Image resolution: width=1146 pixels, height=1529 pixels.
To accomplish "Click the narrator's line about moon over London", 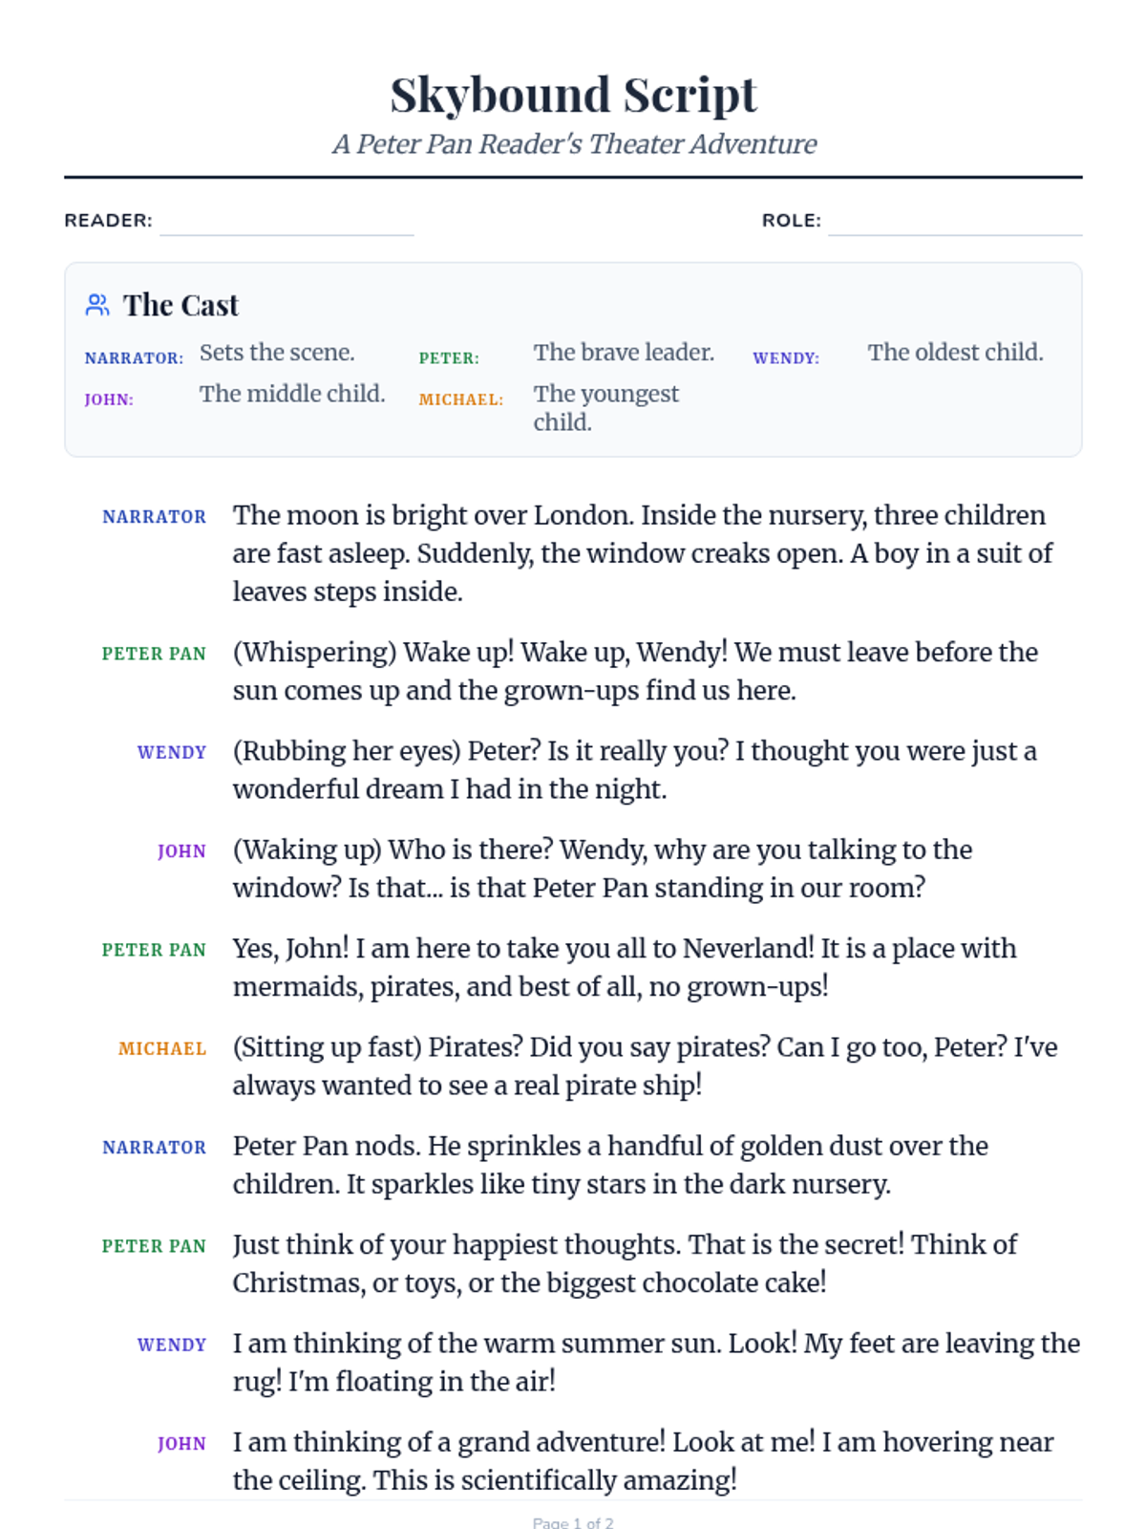I will tap(642, 553).
